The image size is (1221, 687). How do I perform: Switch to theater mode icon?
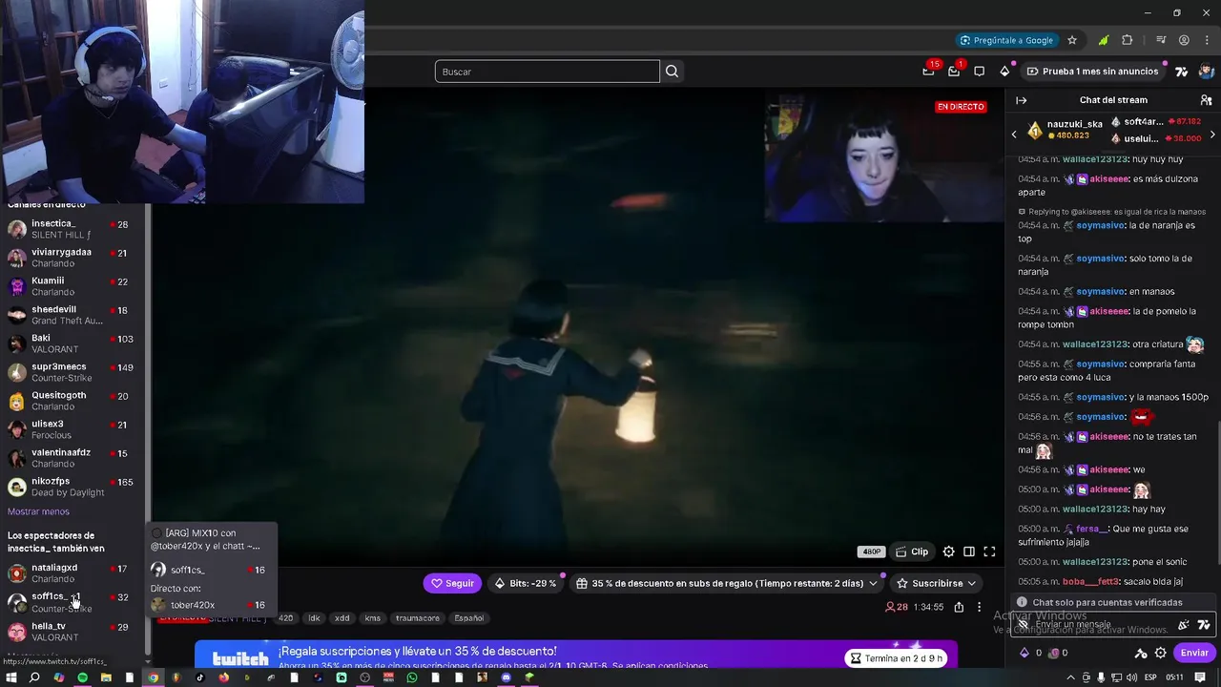click(969, 552)
